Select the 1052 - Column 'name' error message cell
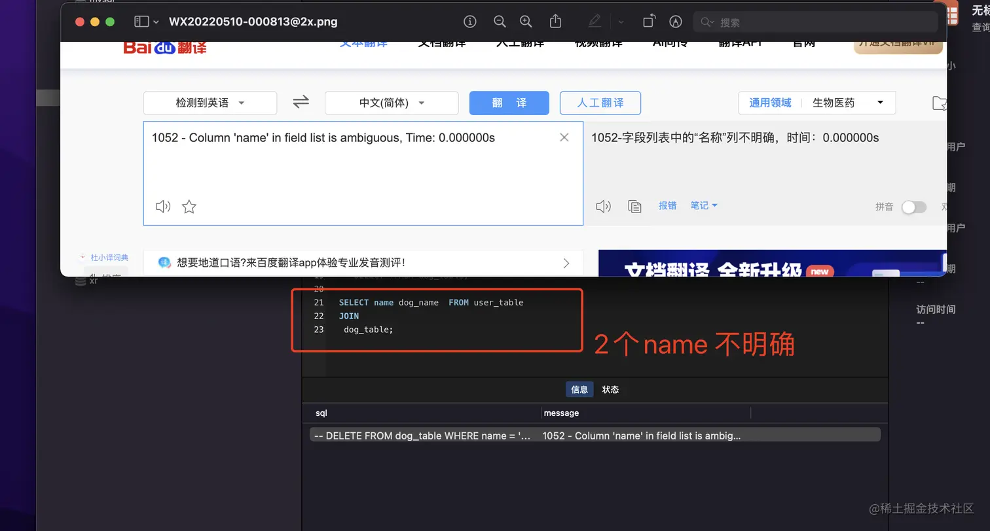Viewport: 990px width, 531px height. tap(642, 436)
